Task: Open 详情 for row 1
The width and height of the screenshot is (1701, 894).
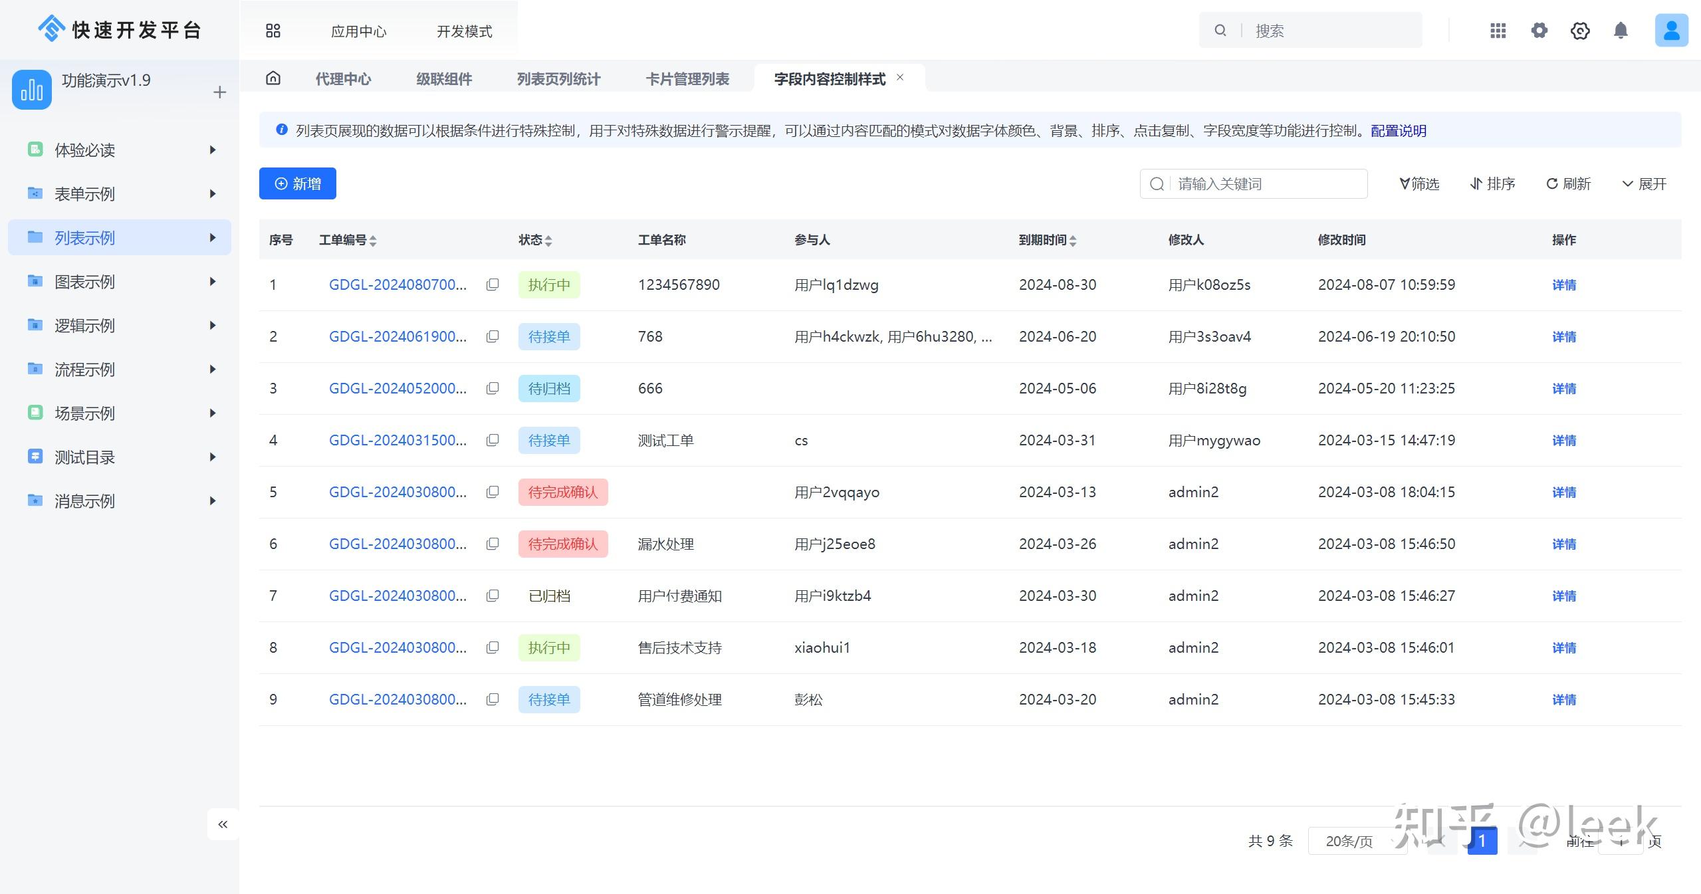Action: pos(1564,284)
